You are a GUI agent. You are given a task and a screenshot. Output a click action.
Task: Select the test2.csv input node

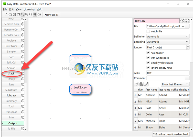tap(80, 89)
